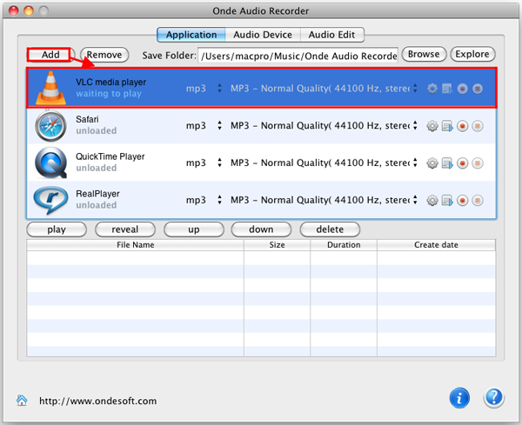Open the help question mark button
Screen dimensions: 522x425
coord(493,398)
